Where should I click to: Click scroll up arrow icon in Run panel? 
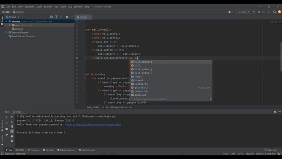[12, 117]
